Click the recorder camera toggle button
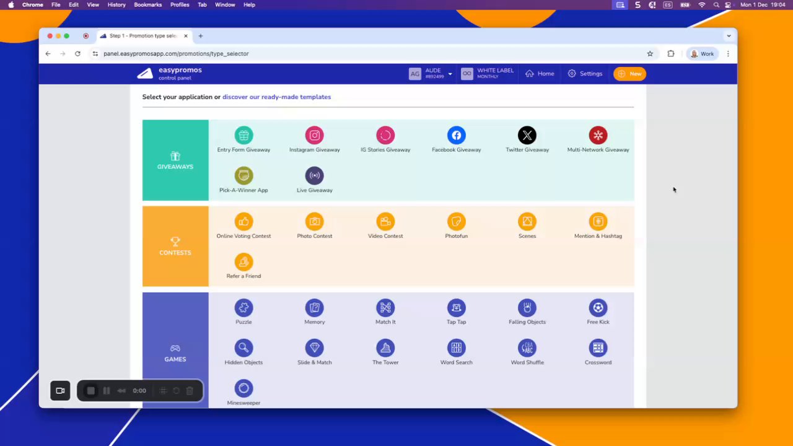This screenshot has height=446, width=793. [60, 391]
